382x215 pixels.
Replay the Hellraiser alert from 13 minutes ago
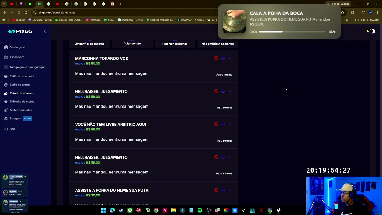[223, 157]
